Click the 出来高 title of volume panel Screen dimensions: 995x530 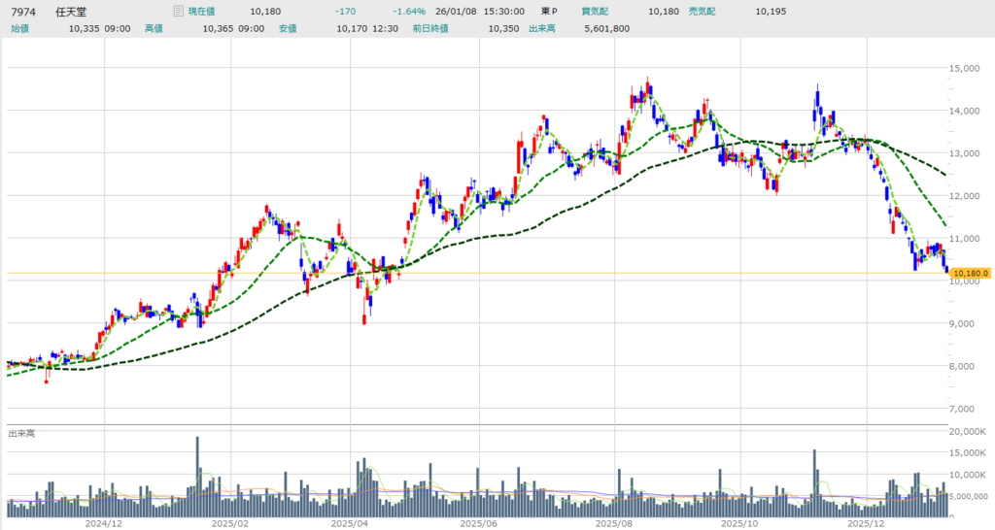tap(21, 432)
